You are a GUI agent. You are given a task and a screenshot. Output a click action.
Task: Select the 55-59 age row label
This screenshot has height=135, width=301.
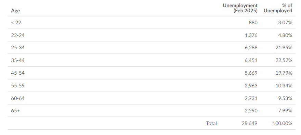point(18,85)
